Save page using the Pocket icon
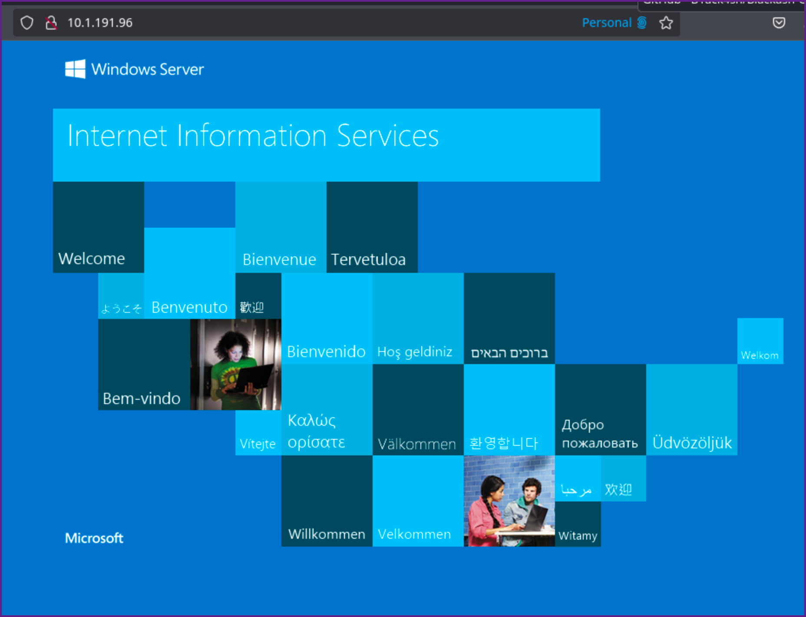This screenshot has height=617, width=806. [x=779, y=23]
